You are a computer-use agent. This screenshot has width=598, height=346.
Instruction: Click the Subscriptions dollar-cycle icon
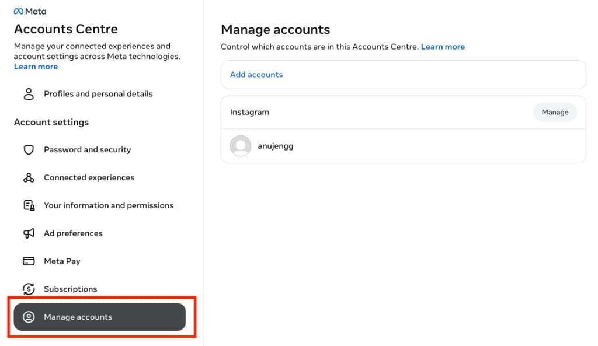(x=29, y=289)
